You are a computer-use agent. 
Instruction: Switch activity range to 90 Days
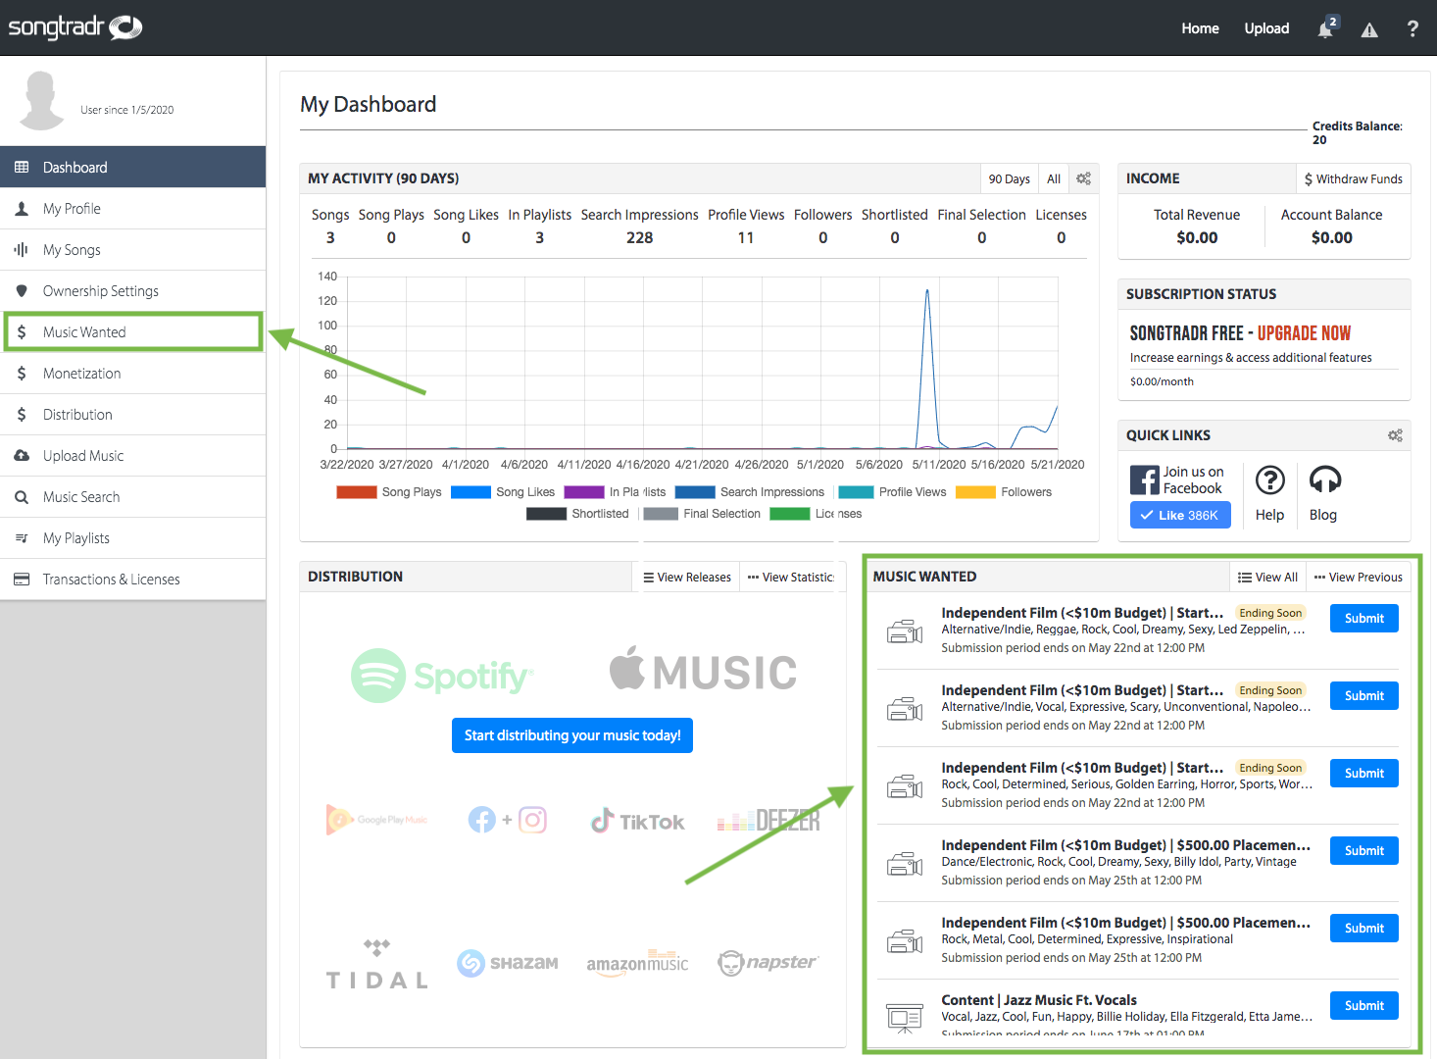click(1009, 178)
